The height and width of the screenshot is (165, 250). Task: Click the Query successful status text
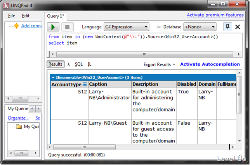pyautogui.click(x=76, y=155)
